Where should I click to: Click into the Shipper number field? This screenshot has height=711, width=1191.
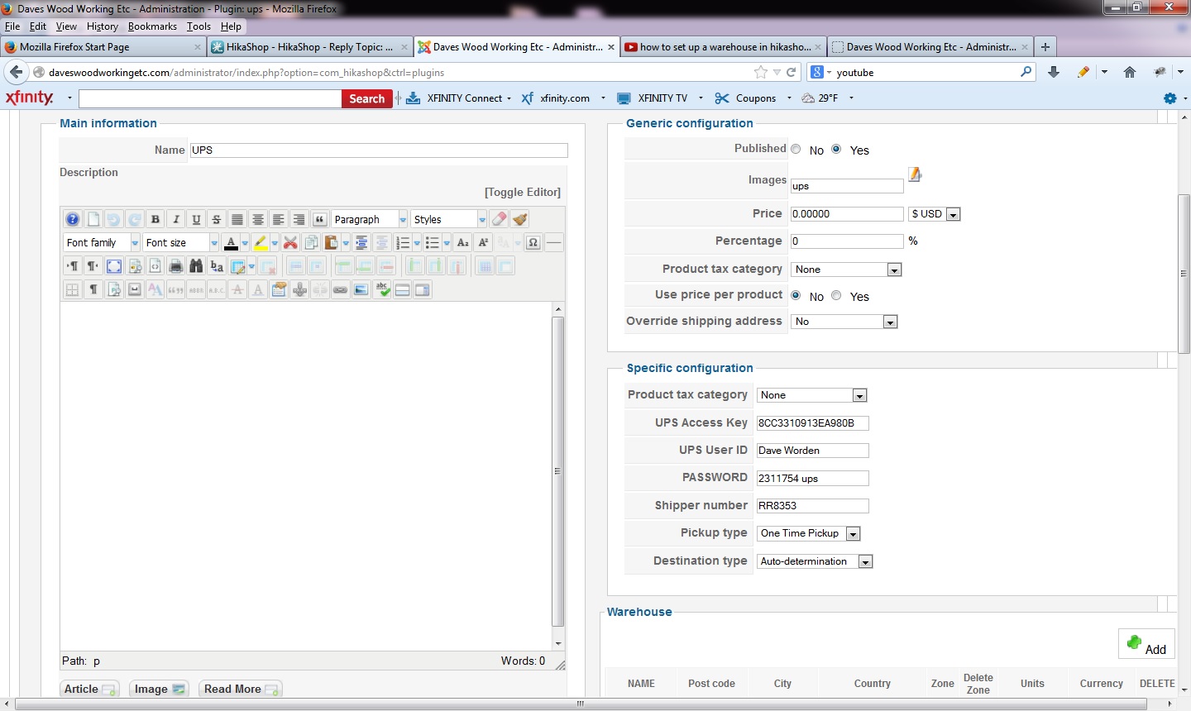813,505
